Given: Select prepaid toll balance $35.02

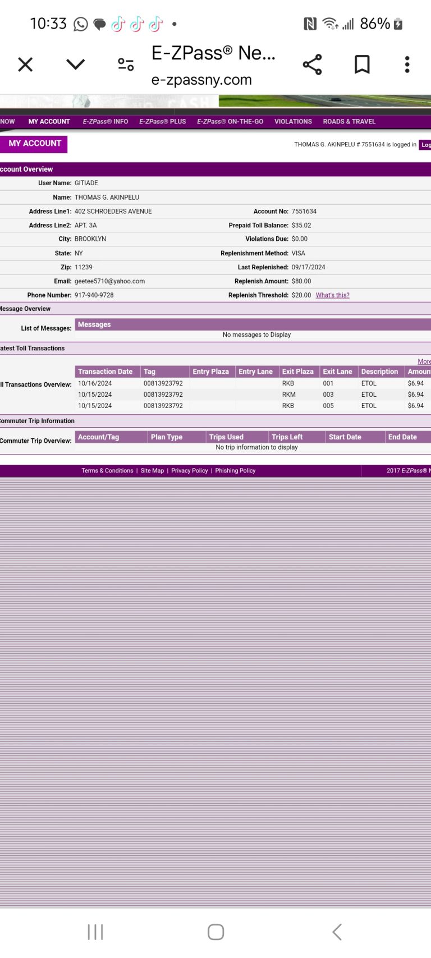Looking at the screenshot, I should pyautogui.click(x=301, y=226).
